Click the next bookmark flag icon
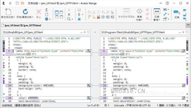 (x=94, y=17)
